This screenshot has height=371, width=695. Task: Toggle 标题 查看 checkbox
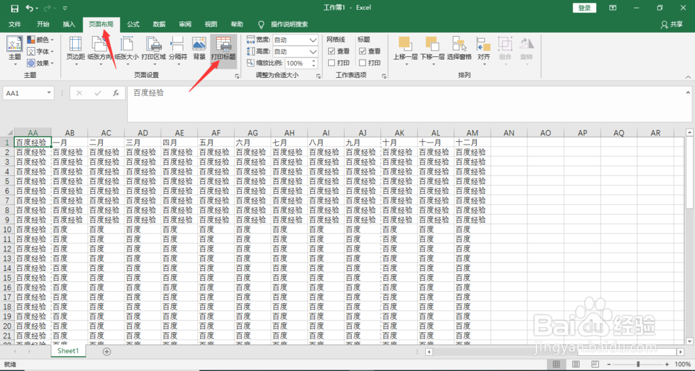click(x=363, y=51)
